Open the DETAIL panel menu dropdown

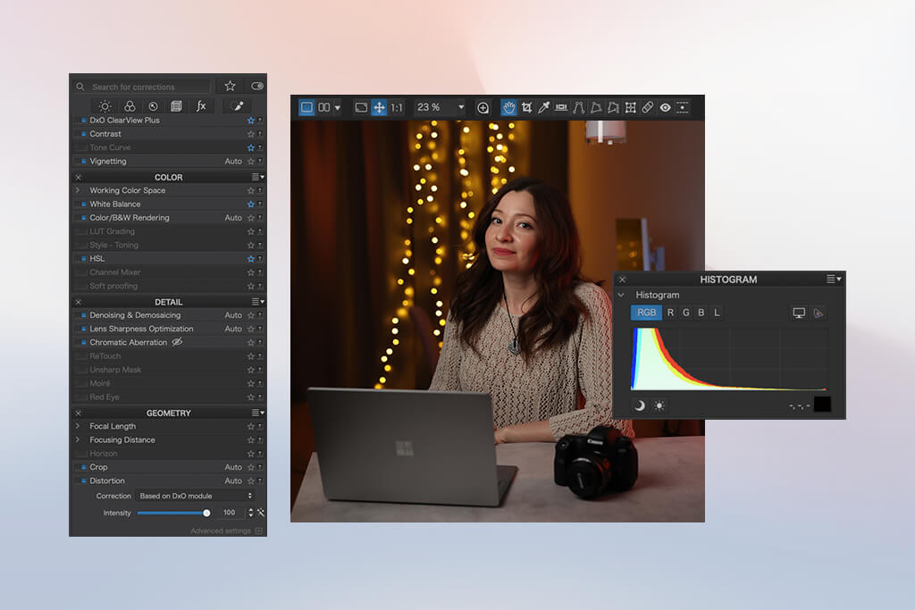(257, 302)
